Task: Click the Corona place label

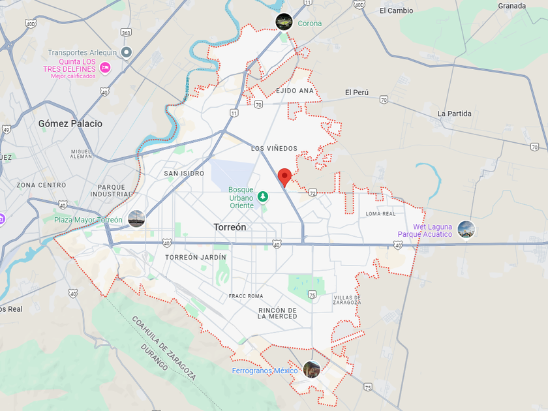Action: [309, 23]
